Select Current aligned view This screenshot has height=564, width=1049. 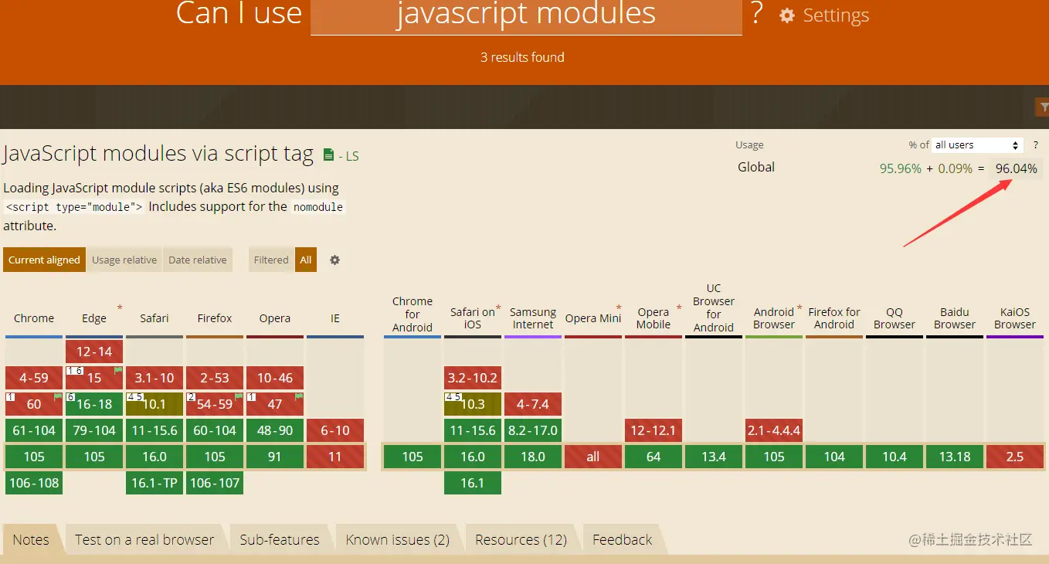[44, 260]
